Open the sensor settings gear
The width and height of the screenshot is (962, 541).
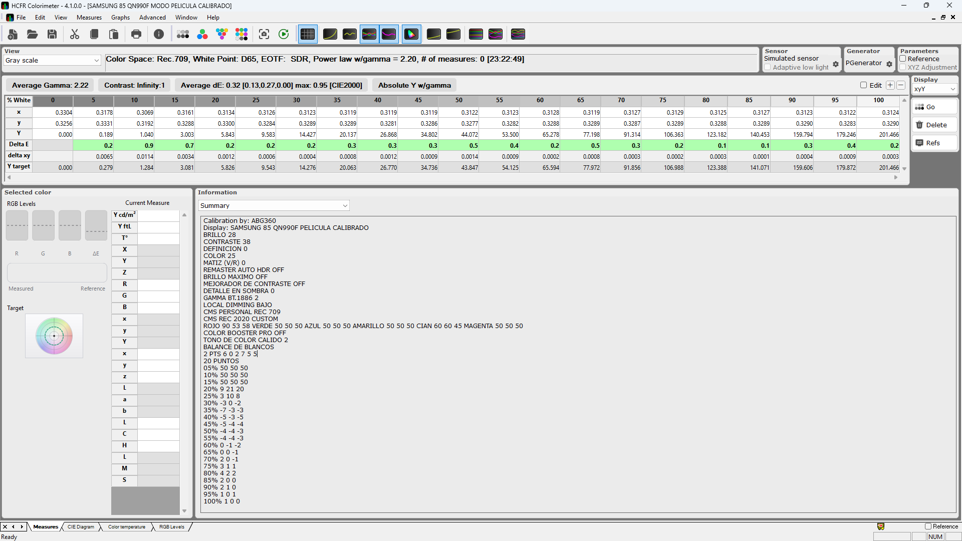[x=836, y=64]
